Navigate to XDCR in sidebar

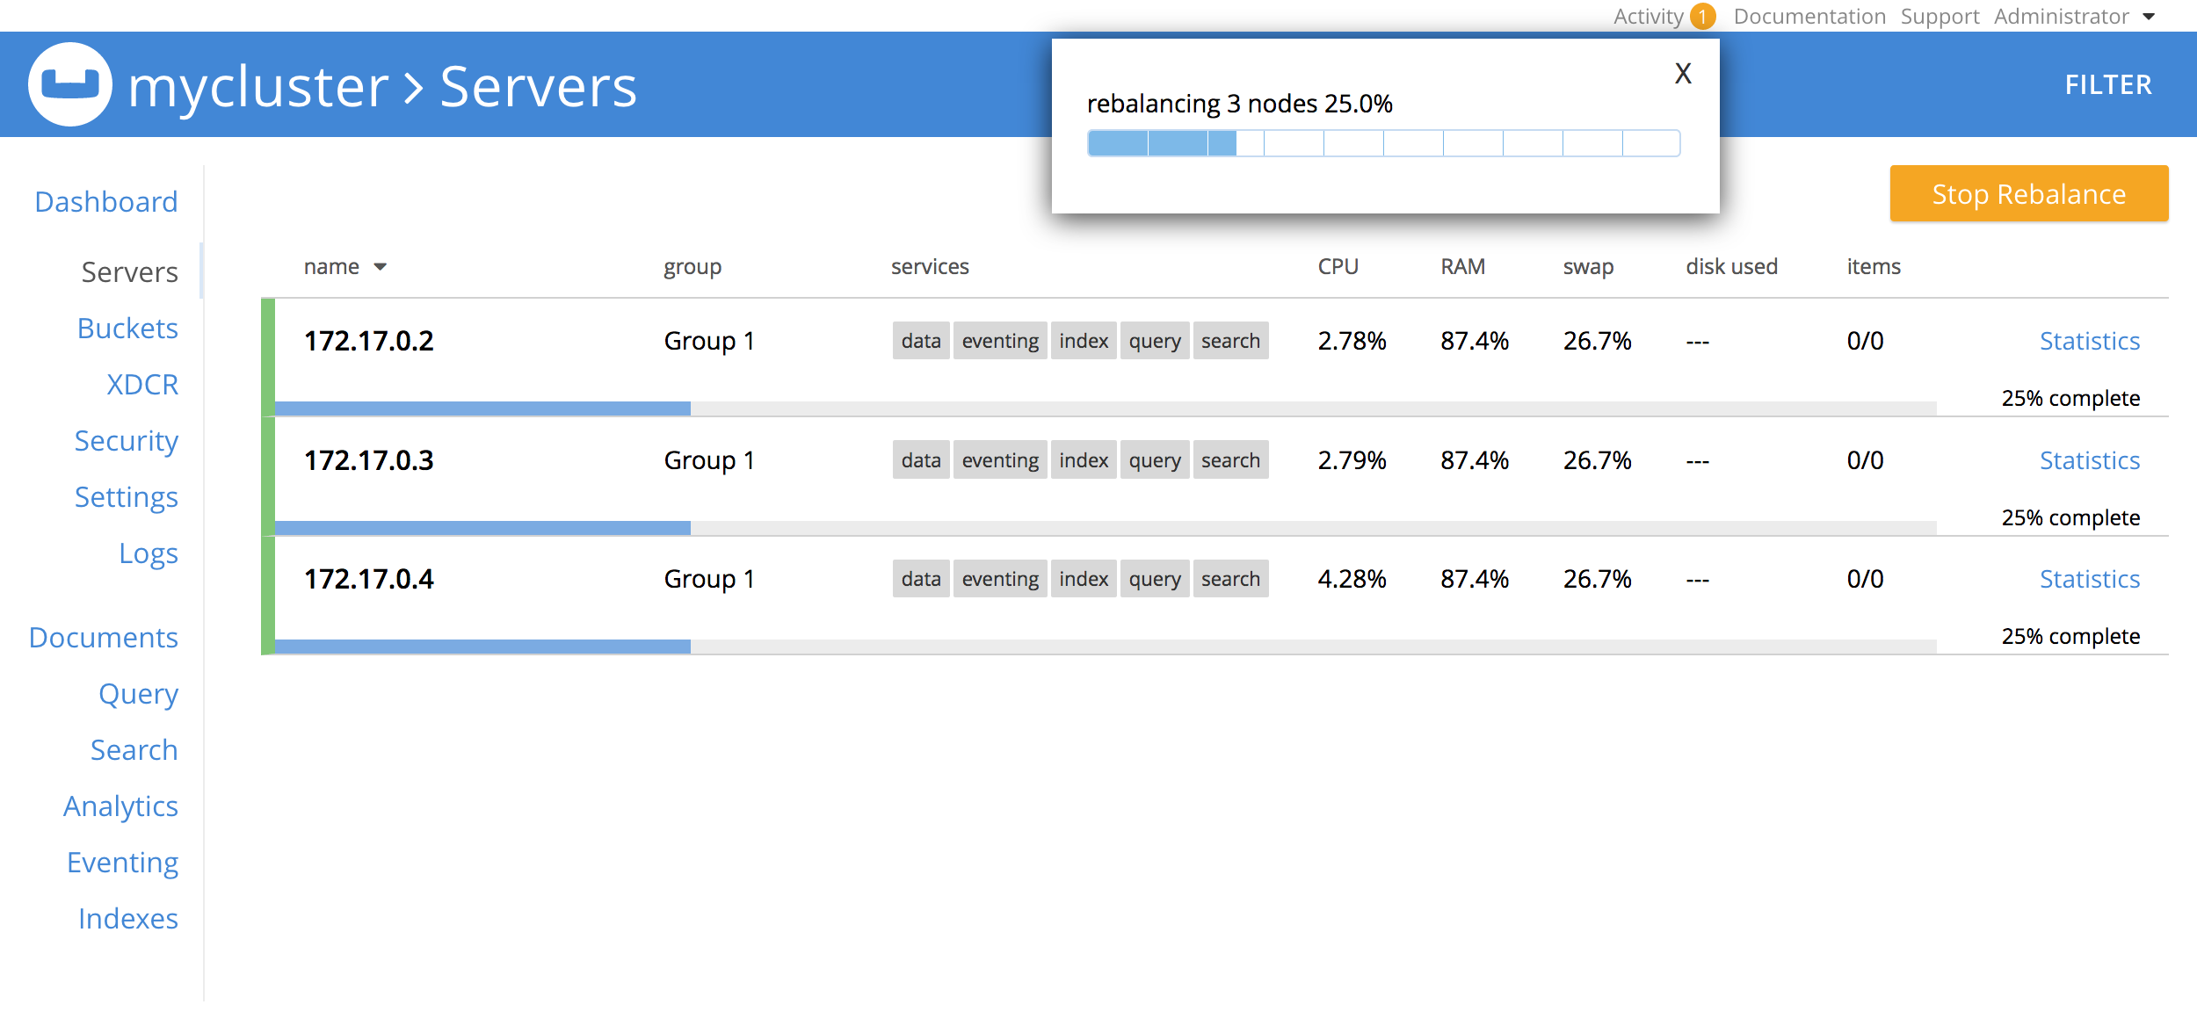click(142, 385)
